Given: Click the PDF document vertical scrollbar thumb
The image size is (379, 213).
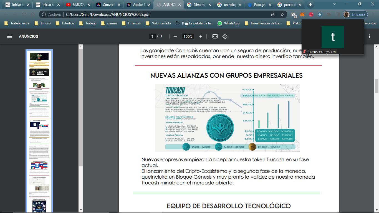Looking at the screenshot, I should pos(377,86).
